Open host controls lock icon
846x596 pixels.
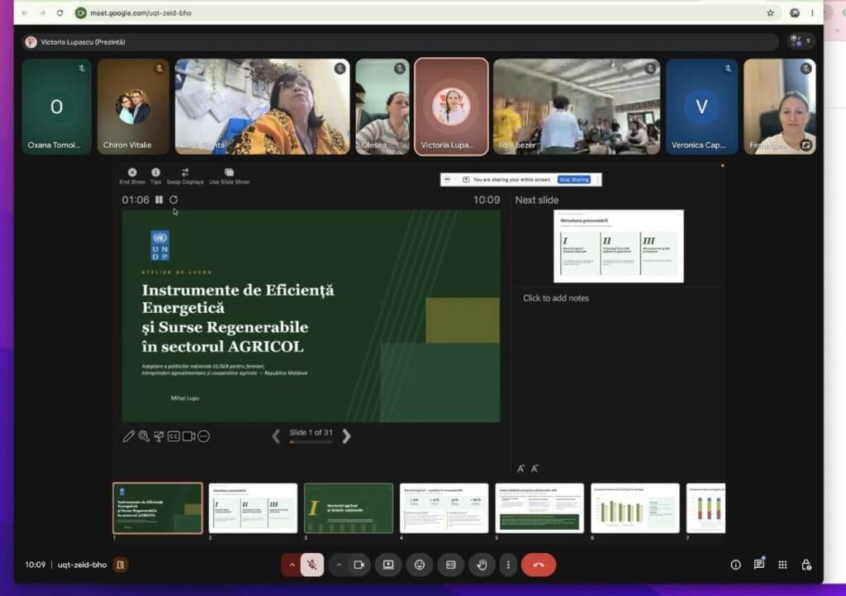coord(806,565)
